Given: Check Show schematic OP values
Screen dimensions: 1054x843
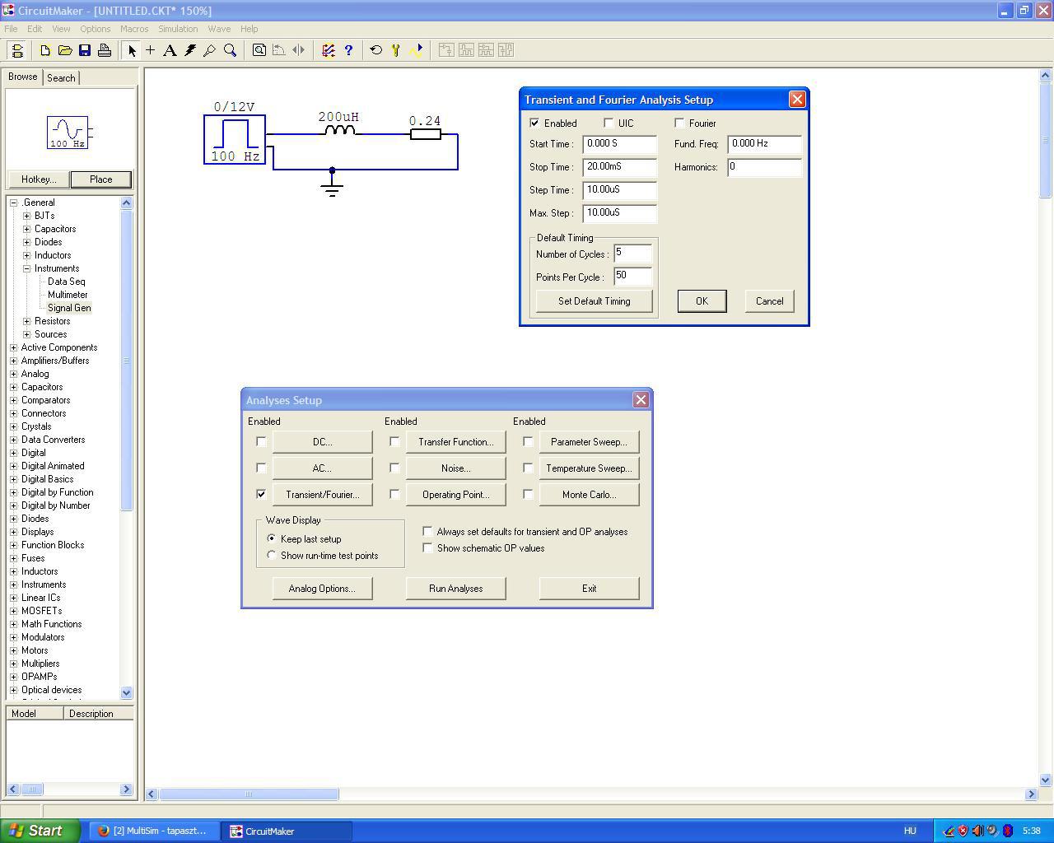Looking at the screenshot, I should 428,548.
